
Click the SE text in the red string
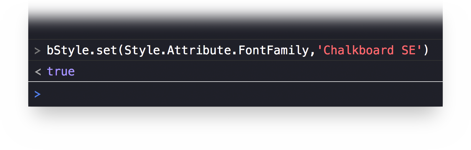[x=408, y=50]
